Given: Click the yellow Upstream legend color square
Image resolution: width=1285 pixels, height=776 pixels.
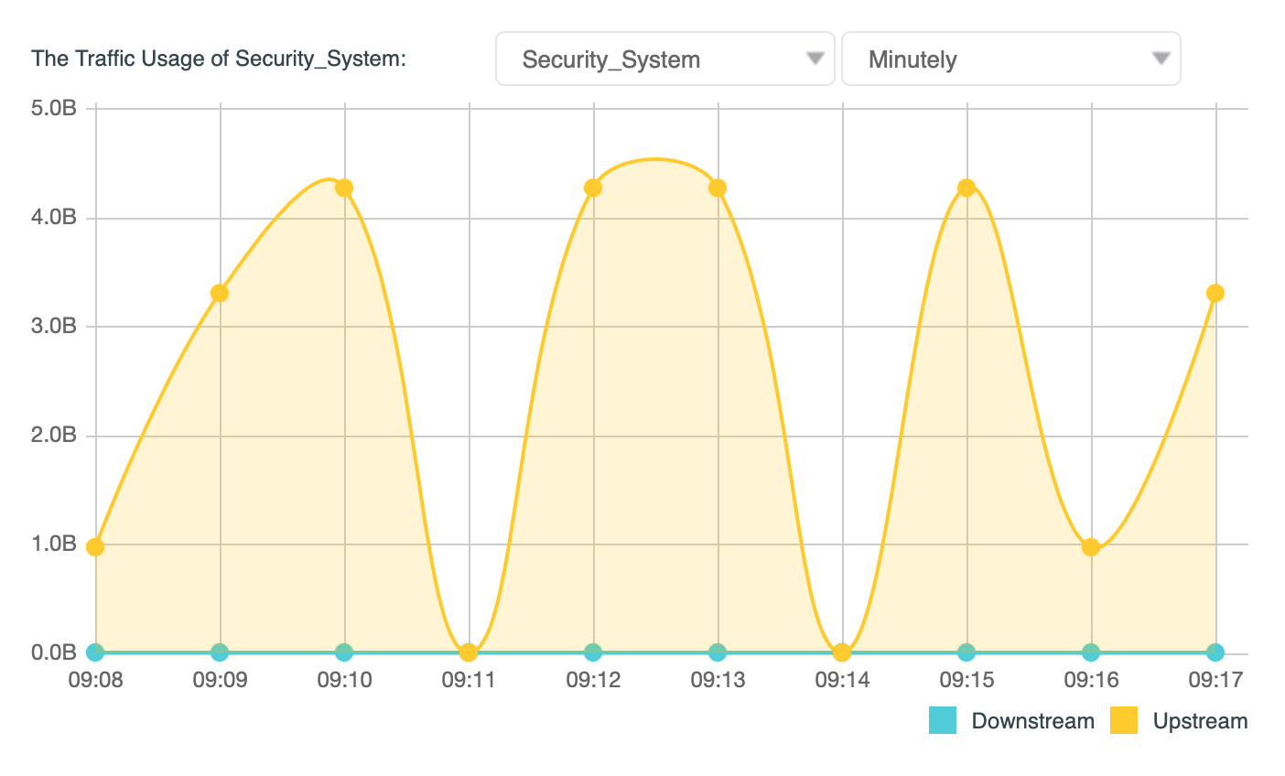Looking at the screenshot, I should tap(1124, 721).
